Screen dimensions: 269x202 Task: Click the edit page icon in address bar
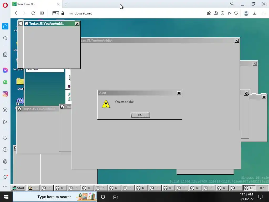coord(209,13)
